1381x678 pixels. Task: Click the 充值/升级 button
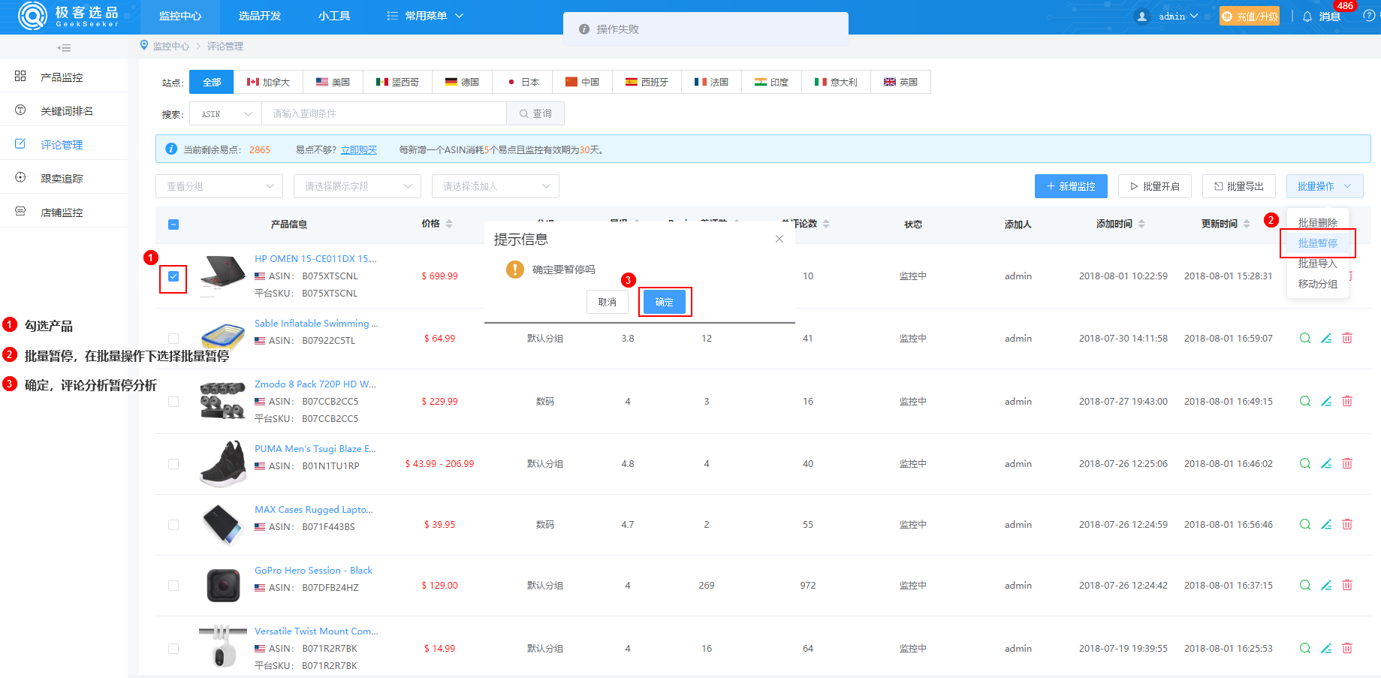(1250, 16)
